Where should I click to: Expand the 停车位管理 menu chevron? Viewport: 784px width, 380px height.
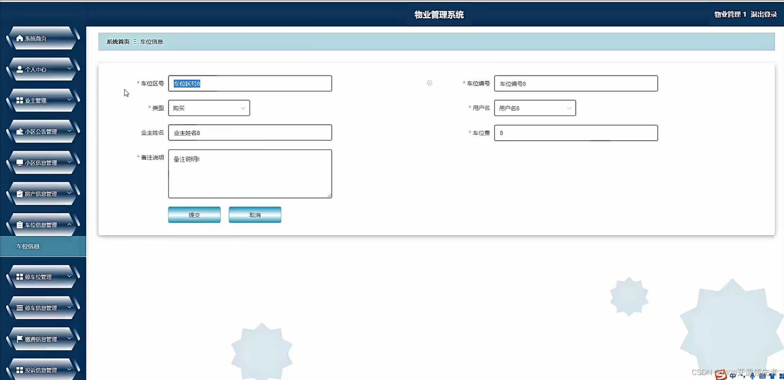69,276
